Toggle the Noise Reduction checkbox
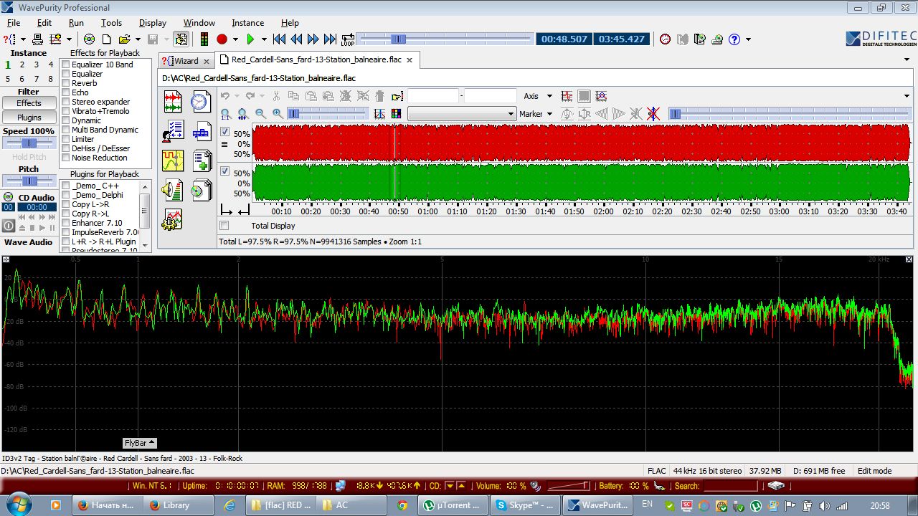Viewport: 918px width, 516px height. (x=66, y=158)
